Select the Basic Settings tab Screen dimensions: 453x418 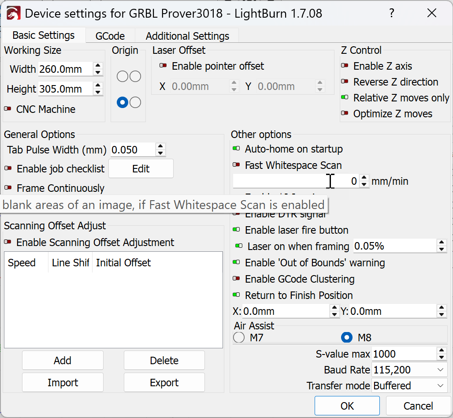pos(44,35)
